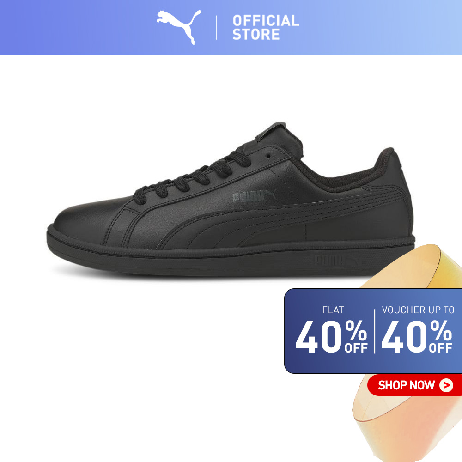Image resolution: width=462 pixels, height=462 pixels.
Task: Click the divider line between 40% offers
Action: 374,331
